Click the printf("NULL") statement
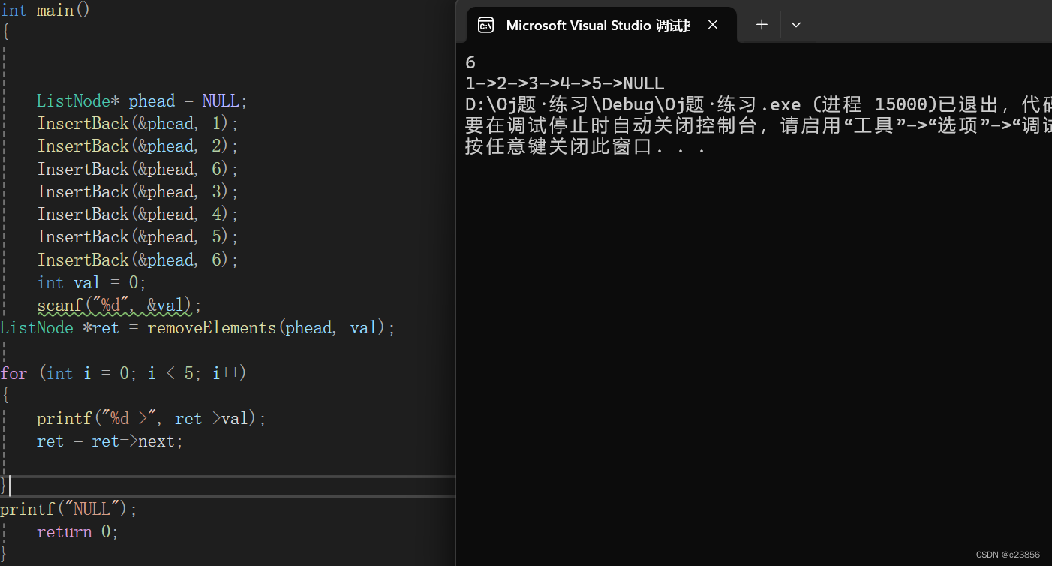 click(x=69, y=509)
